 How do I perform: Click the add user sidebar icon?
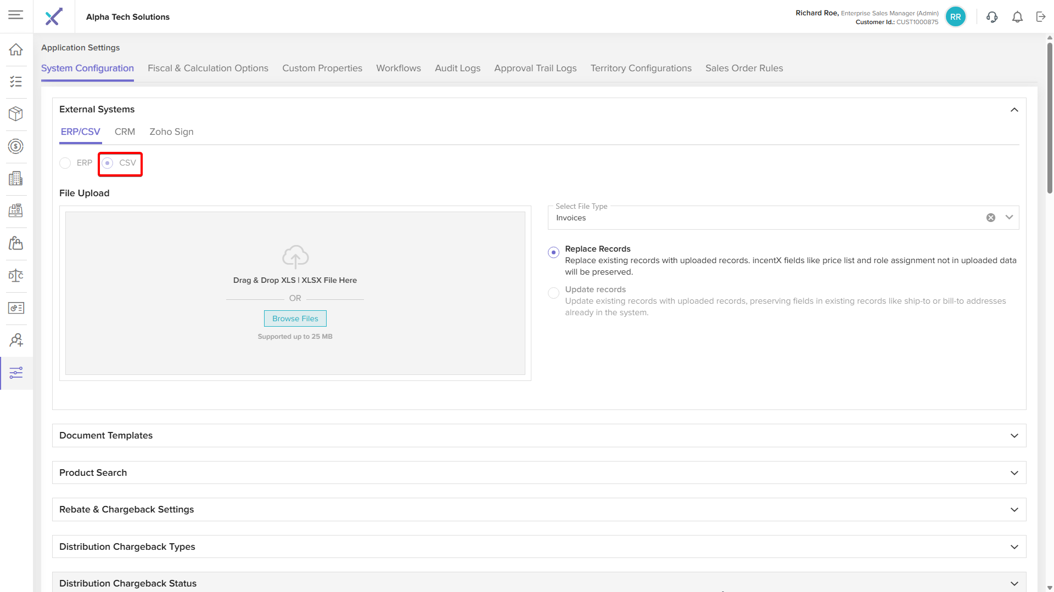click(x=16, y=340)
